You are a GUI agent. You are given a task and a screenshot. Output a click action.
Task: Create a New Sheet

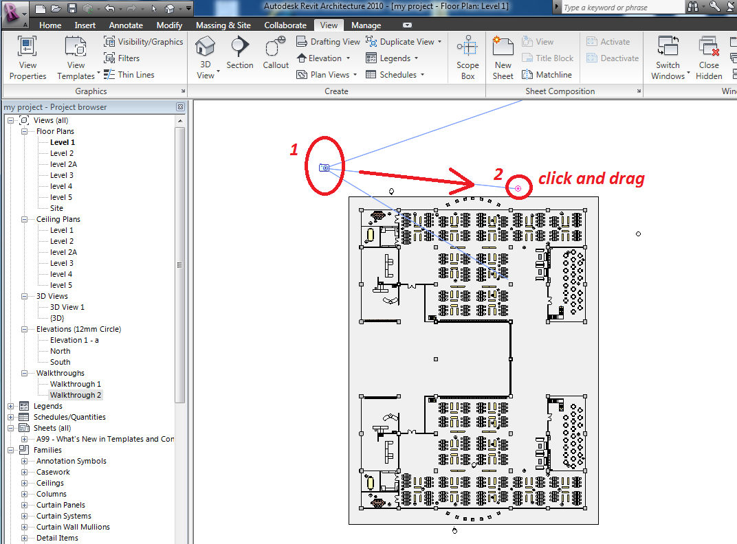pyautogui.click(x=503, y=57)
